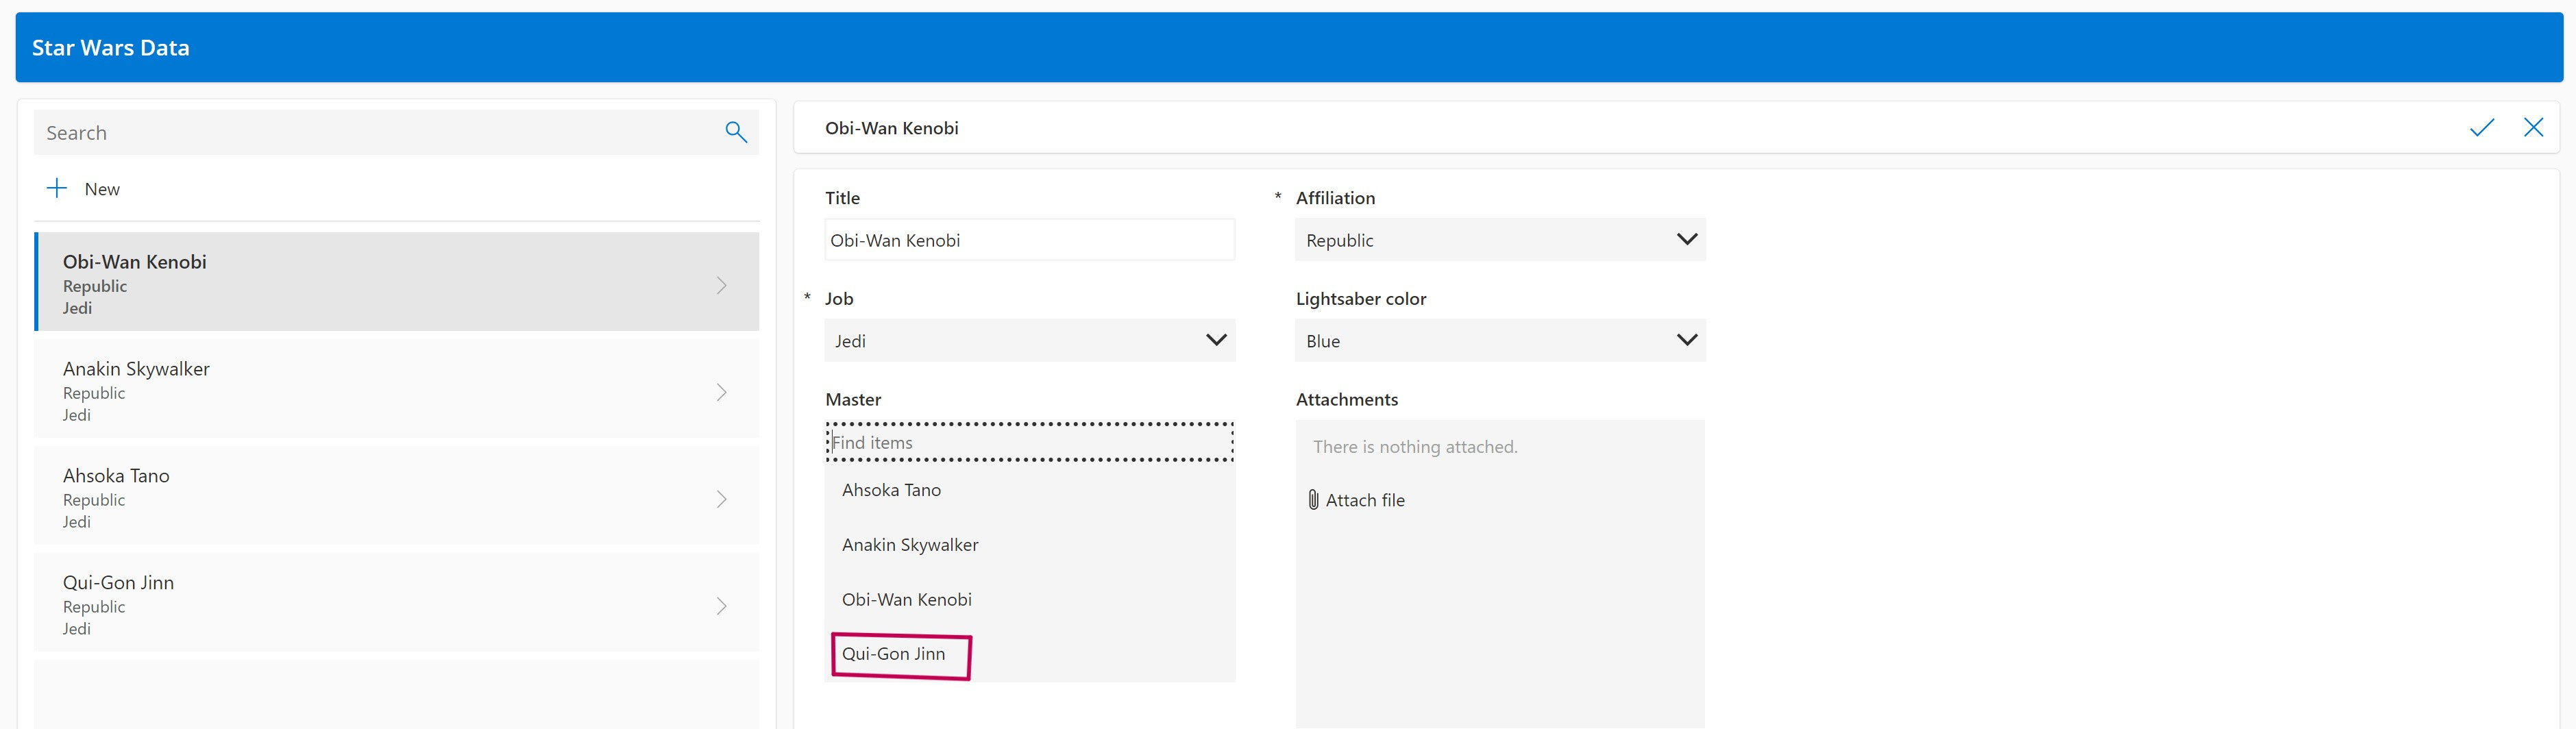Open Qui-Gon Jinn record chevron arrow
The image size is (2576, 729).
coord(721,606)
